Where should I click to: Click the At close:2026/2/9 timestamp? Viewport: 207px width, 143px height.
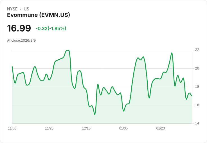coord(21,41)
